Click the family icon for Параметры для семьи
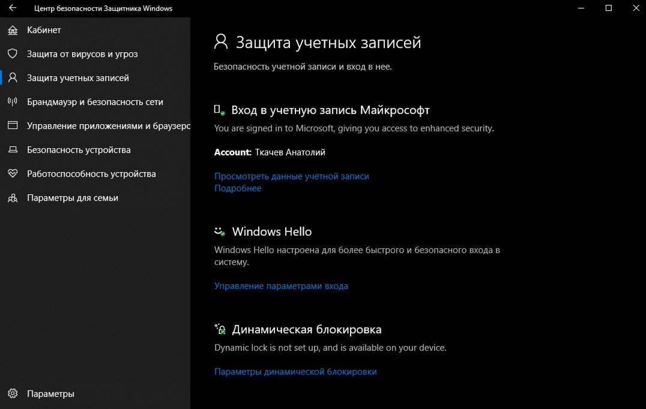This screenshot has height=409, width=646. pyautogui.click(x=13, y=198)
